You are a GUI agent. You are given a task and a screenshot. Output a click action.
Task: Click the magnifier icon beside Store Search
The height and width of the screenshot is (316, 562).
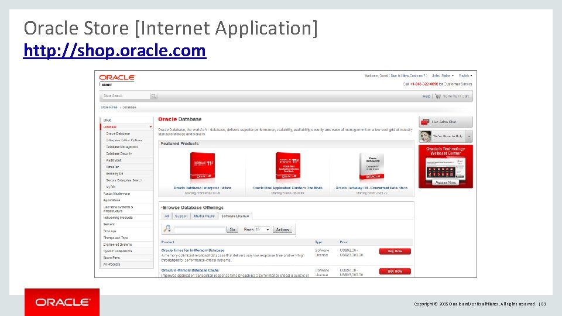(154, 96)
